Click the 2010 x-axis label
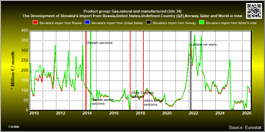 [x=34, y=113]
